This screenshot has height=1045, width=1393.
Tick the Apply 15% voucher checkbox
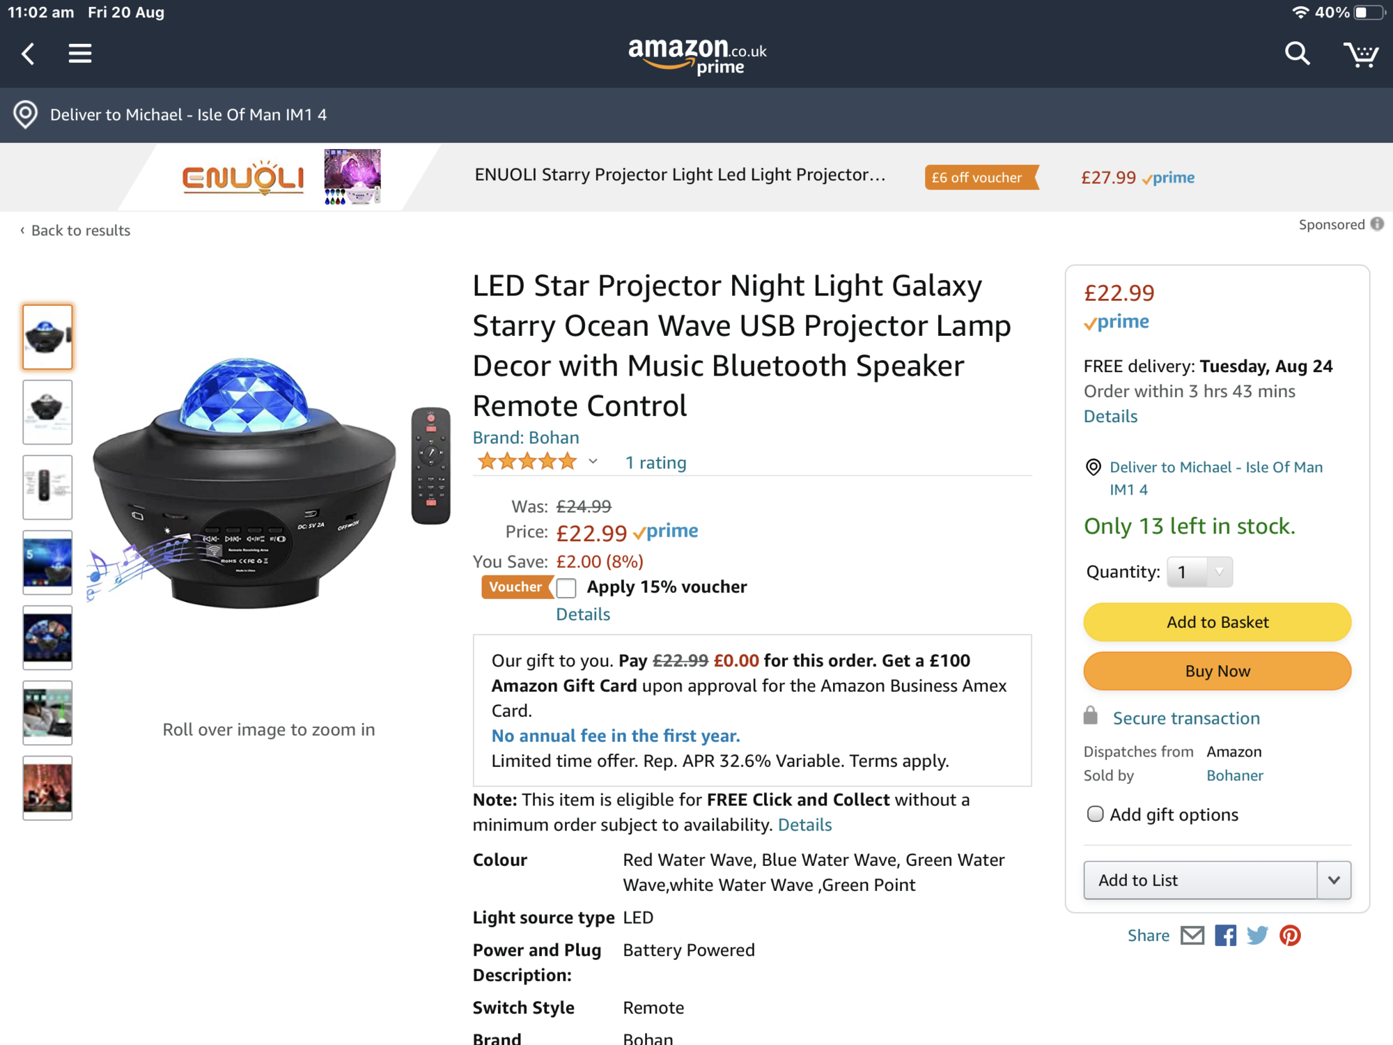[566, 588]
